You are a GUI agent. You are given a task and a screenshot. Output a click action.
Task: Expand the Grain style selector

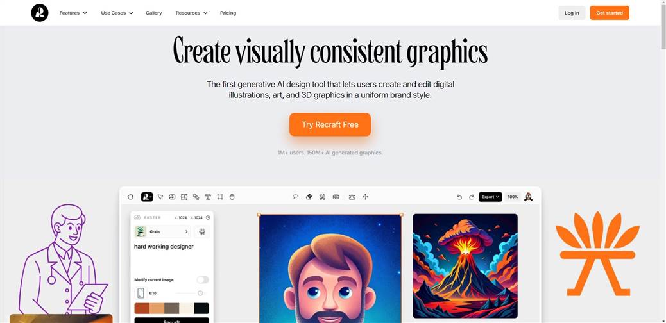coord(163,232)
